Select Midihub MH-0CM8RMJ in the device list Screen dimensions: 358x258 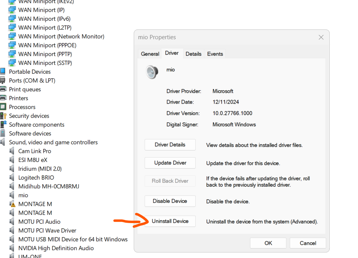click(x=49, y=186)
